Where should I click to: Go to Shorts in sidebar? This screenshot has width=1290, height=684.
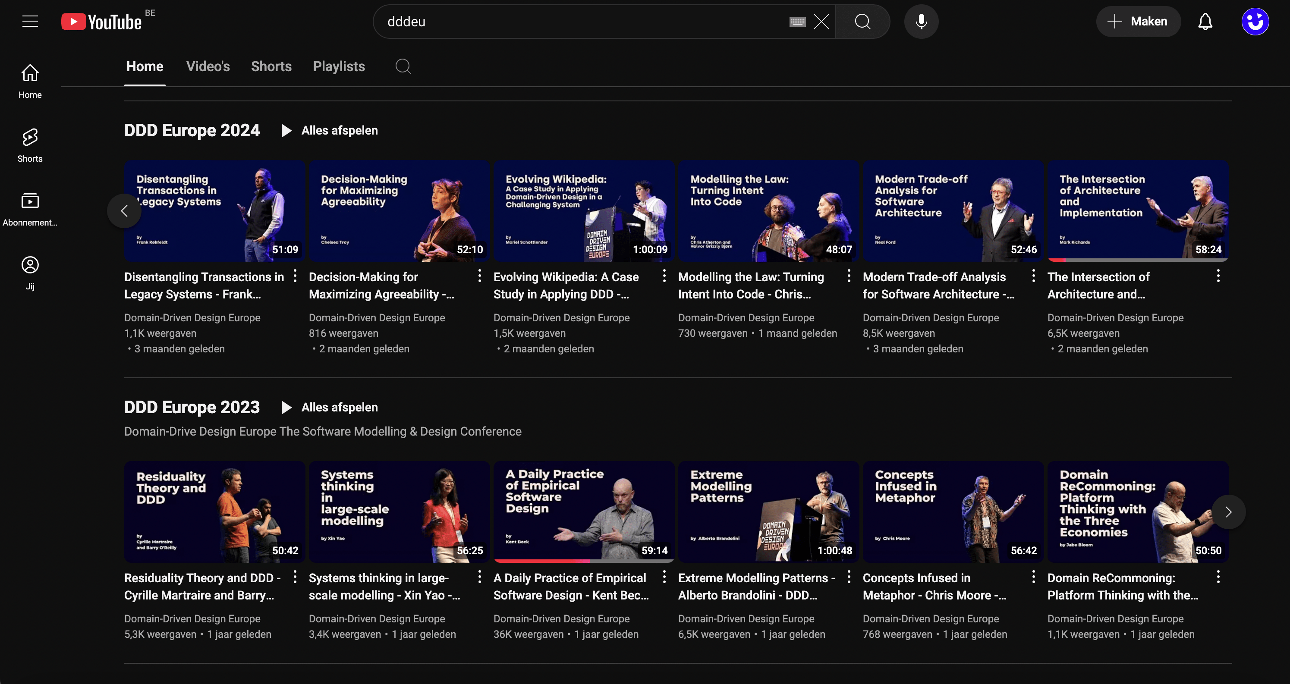(30, 145)
